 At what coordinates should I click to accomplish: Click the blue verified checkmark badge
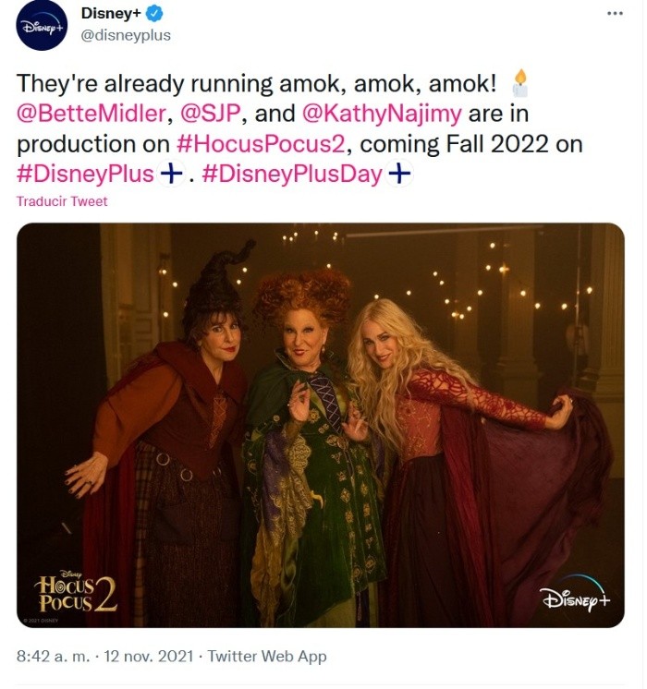click(x=157, y=14)
